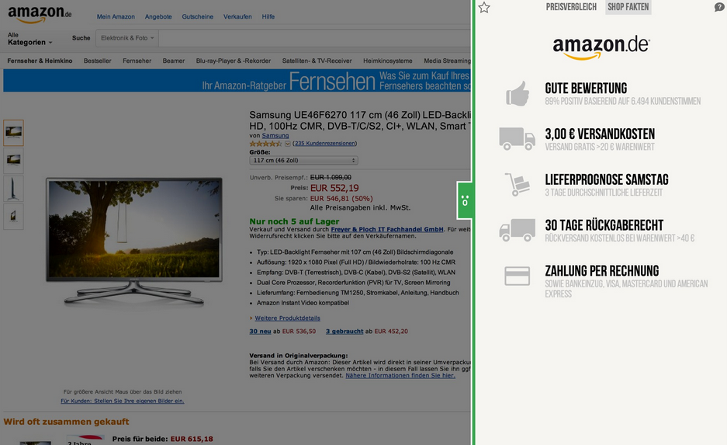
Task: Open the Bestseller subnavigation link
Action: click(97, 61)
